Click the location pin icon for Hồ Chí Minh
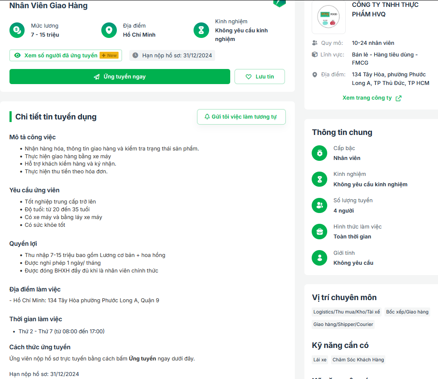Image resolution: width=438 pixels, height=379 pixels. pyautogui.click(x=109, y=30)
